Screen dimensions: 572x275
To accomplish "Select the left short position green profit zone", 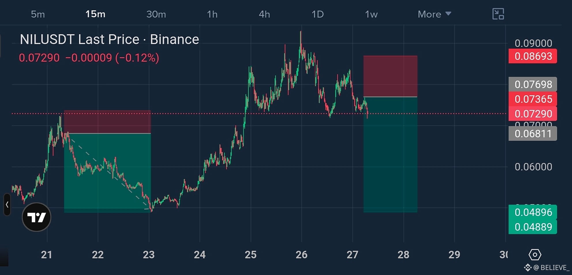I will 107,173.
